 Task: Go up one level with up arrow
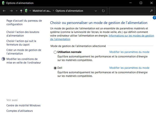[x=21, y=11]
